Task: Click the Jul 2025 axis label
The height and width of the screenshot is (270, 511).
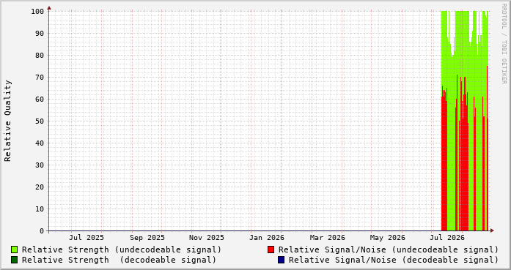Action: (87, 238)
